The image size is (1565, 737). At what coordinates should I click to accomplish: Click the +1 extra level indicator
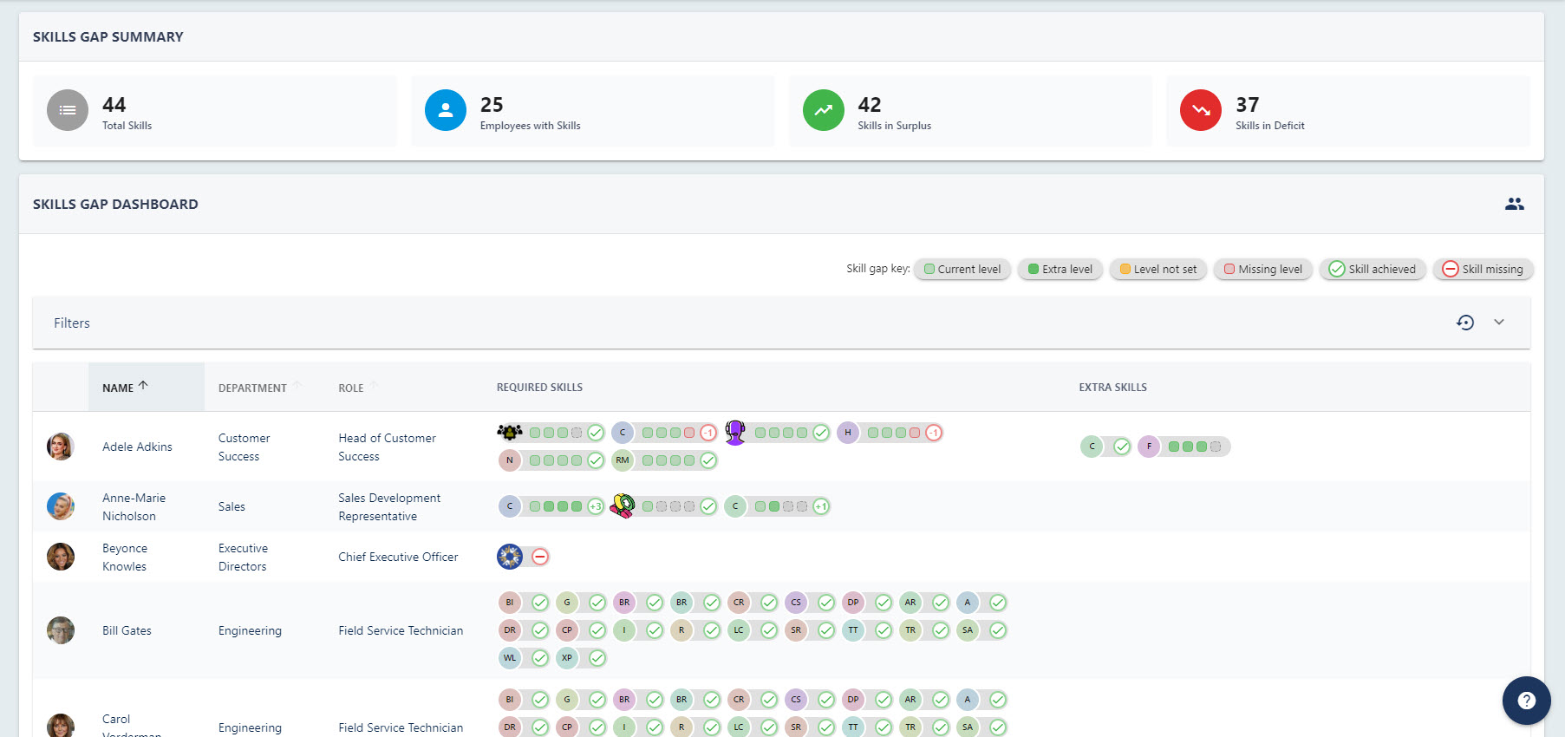(821, 506)
